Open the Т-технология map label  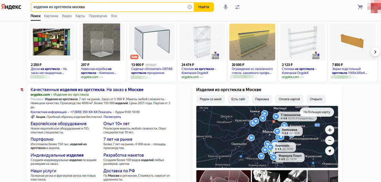pos(298,117)
